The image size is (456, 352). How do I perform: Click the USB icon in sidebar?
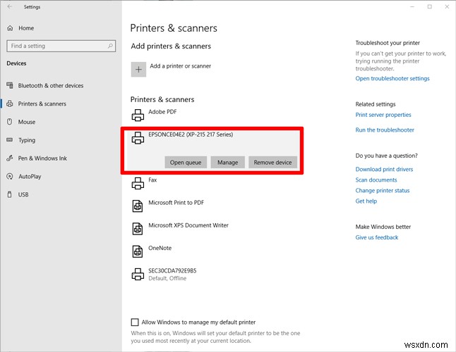click(10, 194)
